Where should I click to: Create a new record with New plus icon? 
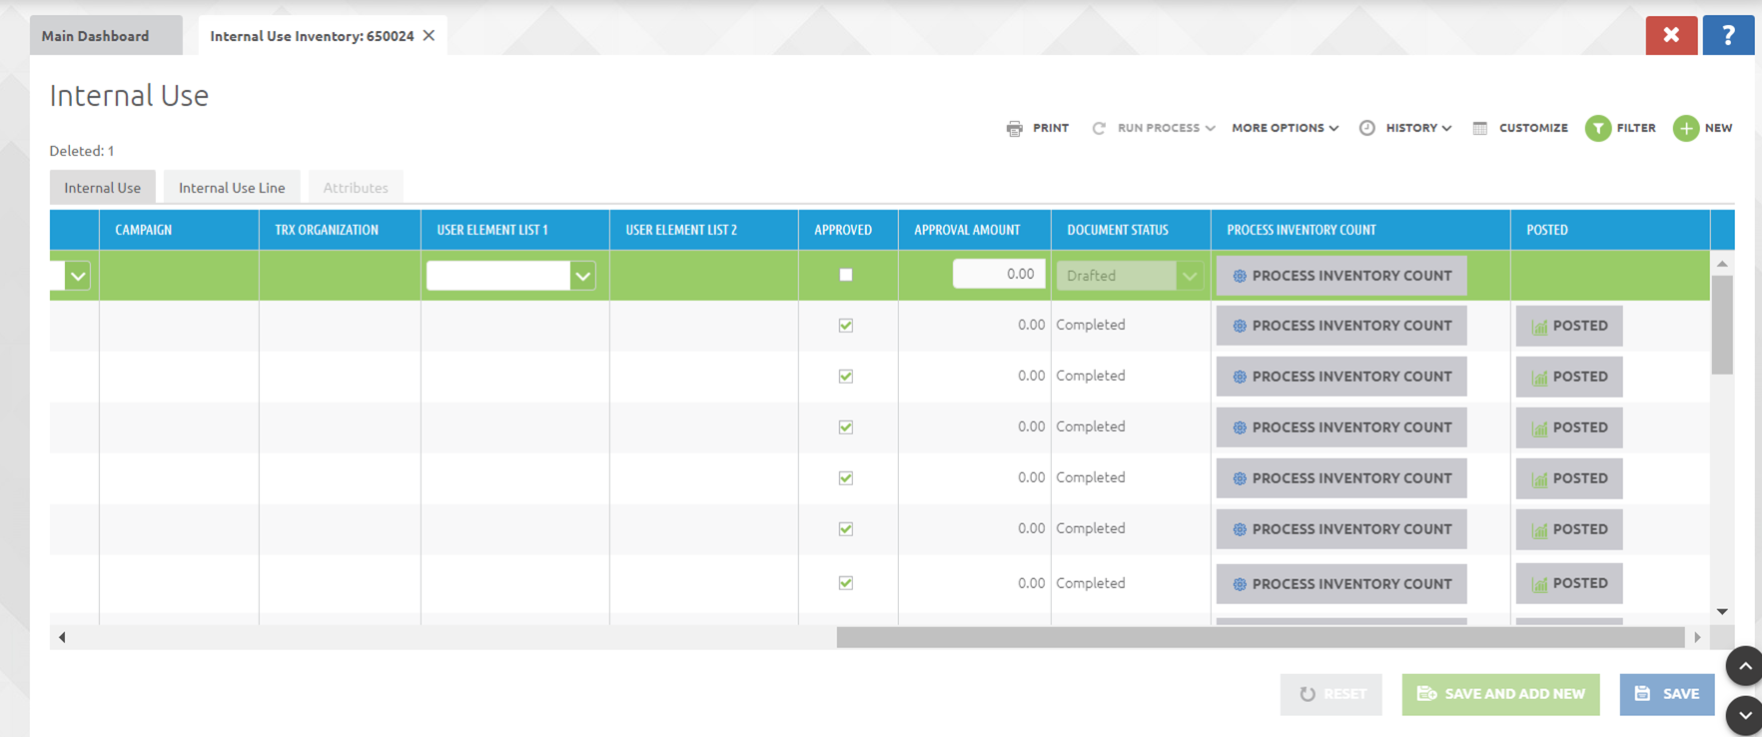1686,128
